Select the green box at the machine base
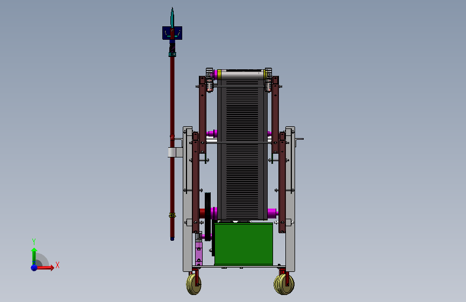466x302 pixels. pyautogui.click(x=243, y=244)
